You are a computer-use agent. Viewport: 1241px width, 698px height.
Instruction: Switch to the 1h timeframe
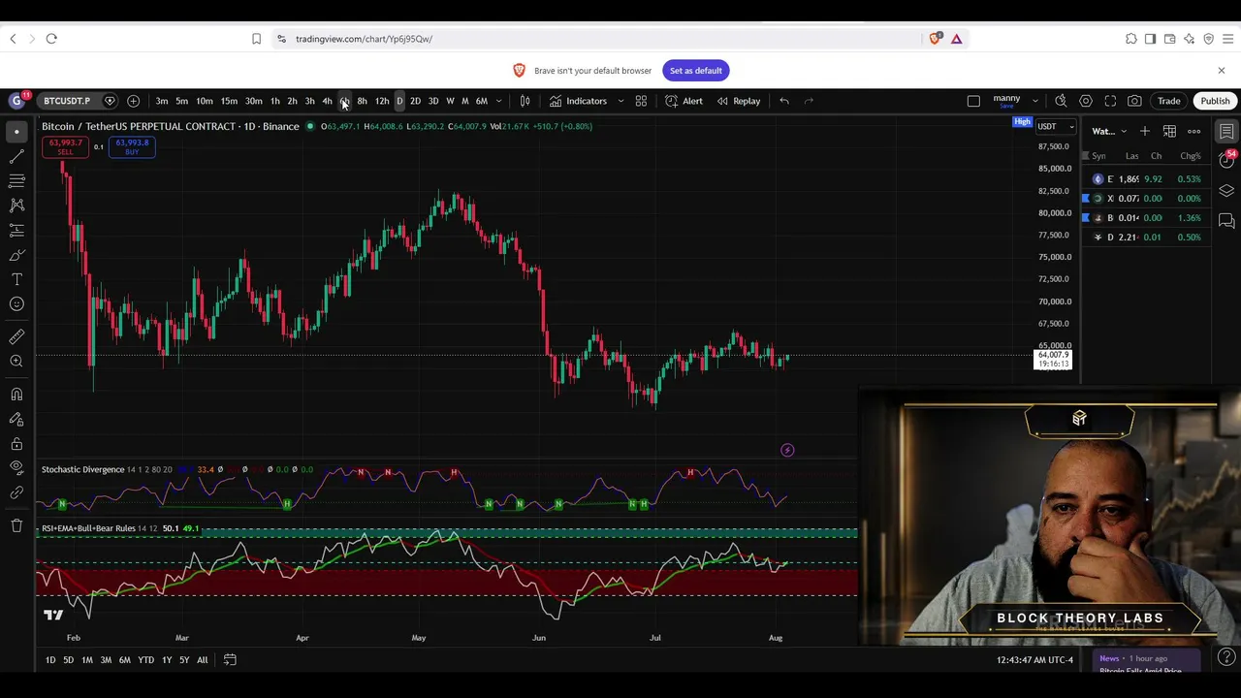(x=275, y=101)
